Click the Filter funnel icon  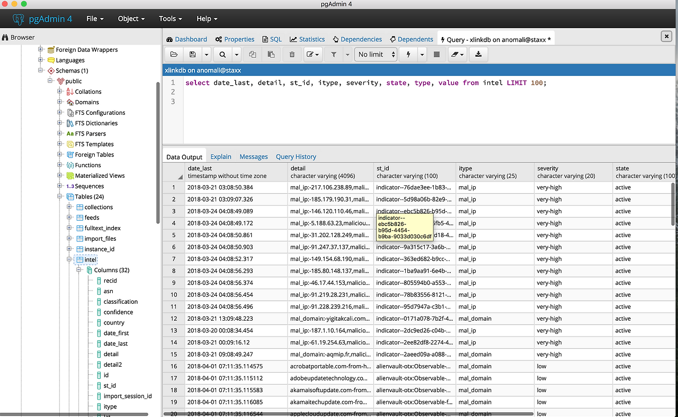334,55
